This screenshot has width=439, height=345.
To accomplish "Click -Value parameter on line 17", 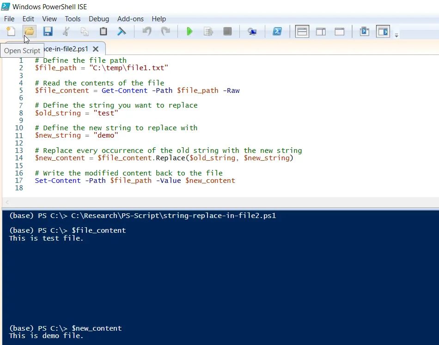I will coord(168,181).
